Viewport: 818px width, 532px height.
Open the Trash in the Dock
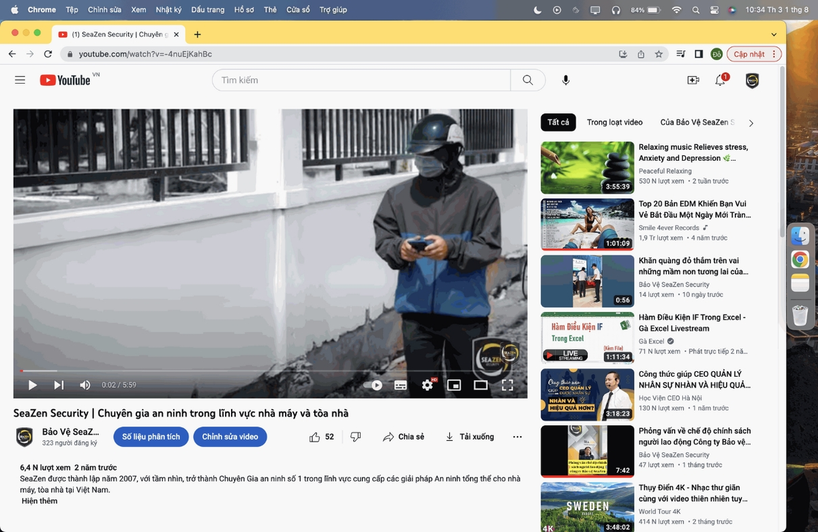point(800,316)
